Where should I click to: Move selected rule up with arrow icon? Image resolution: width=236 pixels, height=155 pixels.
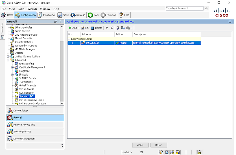click(x=107, y=28)
